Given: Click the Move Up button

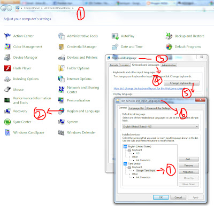Looking at the screenshot, I should pos(189,178).
